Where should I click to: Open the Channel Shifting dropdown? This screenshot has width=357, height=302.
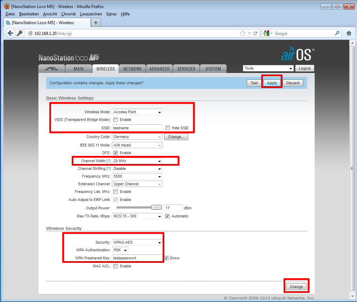[x=137, y=168]
